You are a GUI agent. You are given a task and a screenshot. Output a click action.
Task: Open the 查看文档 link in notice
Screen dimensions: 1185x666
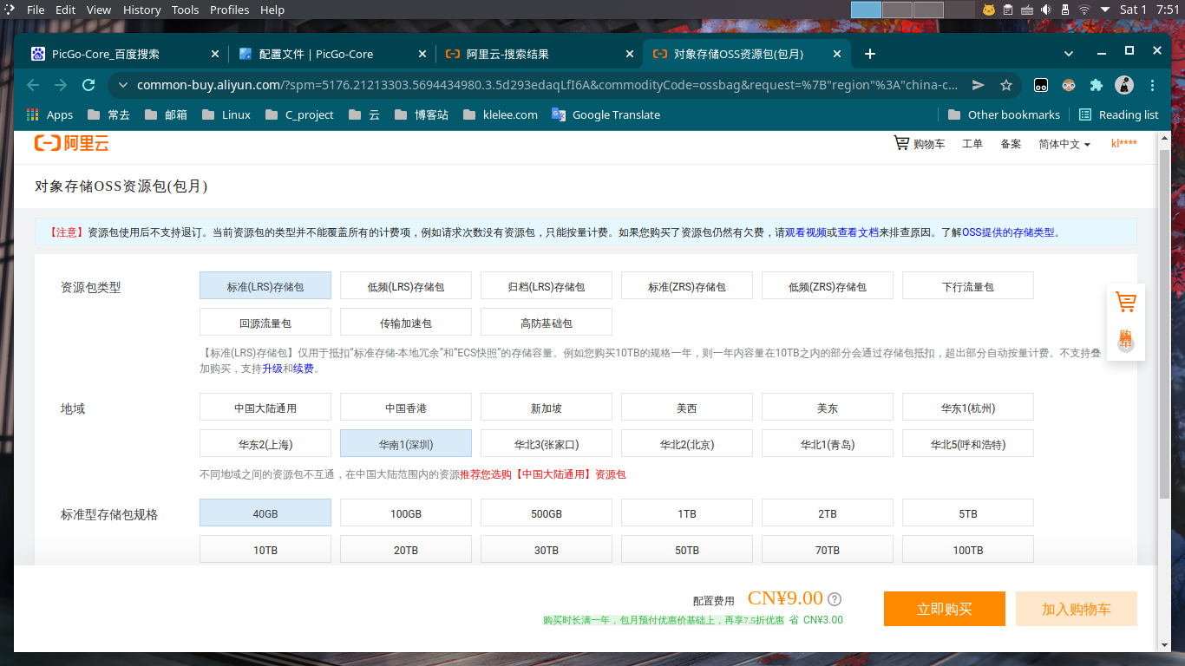[x=858, y=232]
